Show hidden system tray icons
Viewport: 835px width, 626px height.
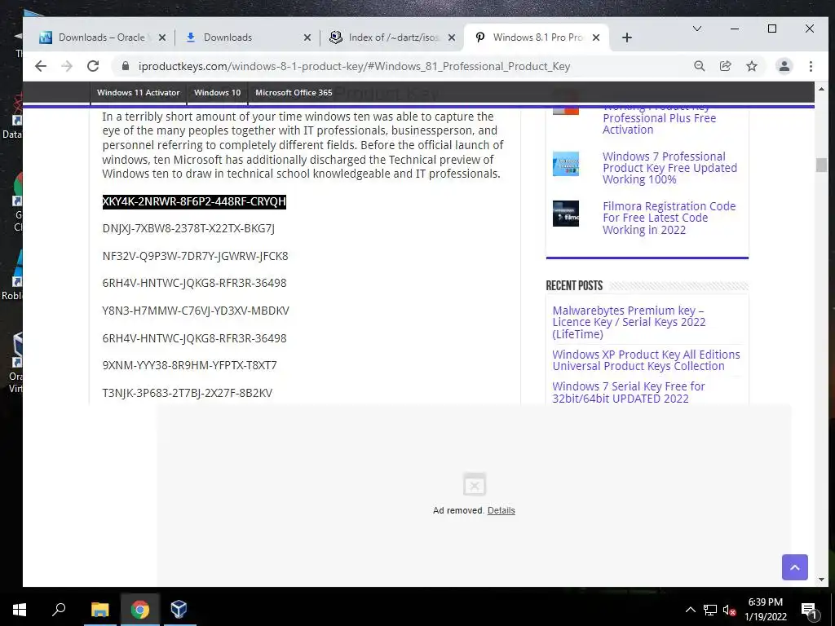pos(690,610)
